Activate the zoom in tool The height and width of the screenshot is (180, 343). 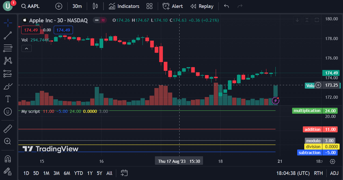[8, 141]
